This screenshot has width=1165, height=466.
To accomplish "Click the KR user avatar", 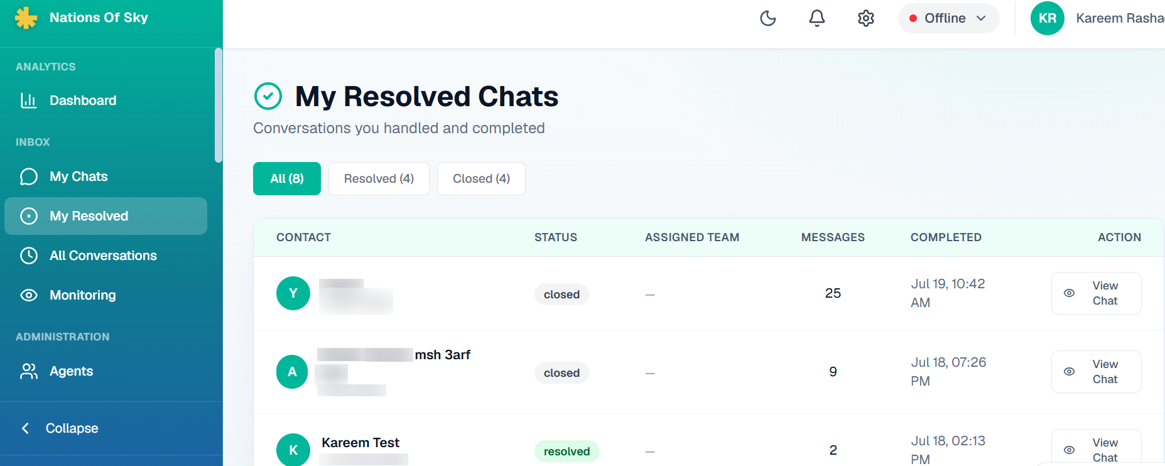I will point(1048,18).
